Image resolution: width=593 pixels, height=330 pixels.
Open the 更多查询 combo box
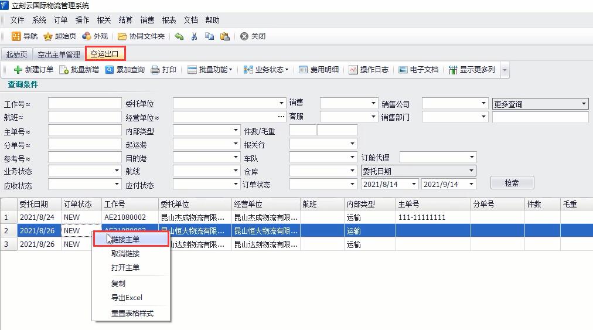point(540,104)
